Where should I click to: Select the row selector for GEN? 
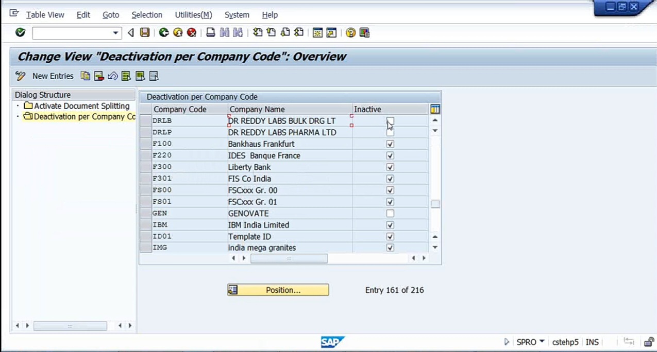click(145, 213)
